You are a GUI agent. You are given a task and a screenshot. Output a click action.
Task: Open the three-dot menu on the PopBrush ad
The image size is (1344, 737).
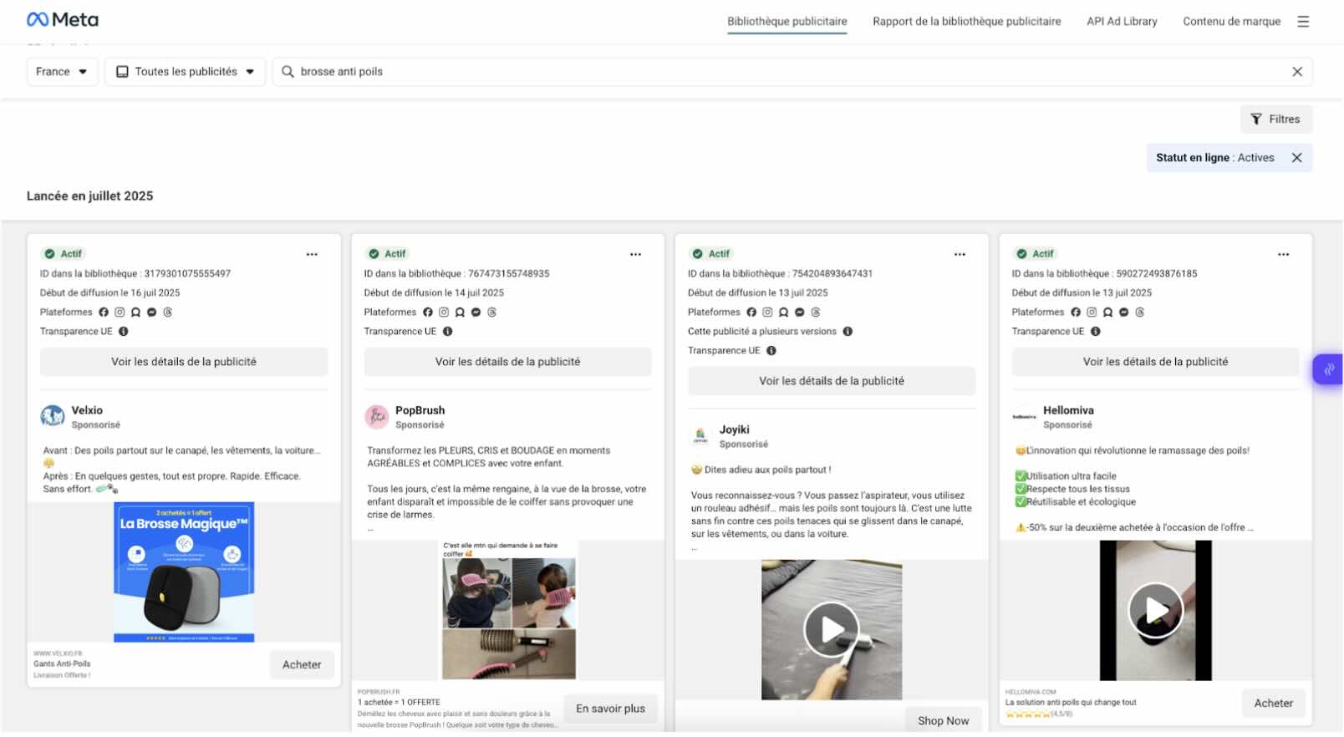(635, 254)
